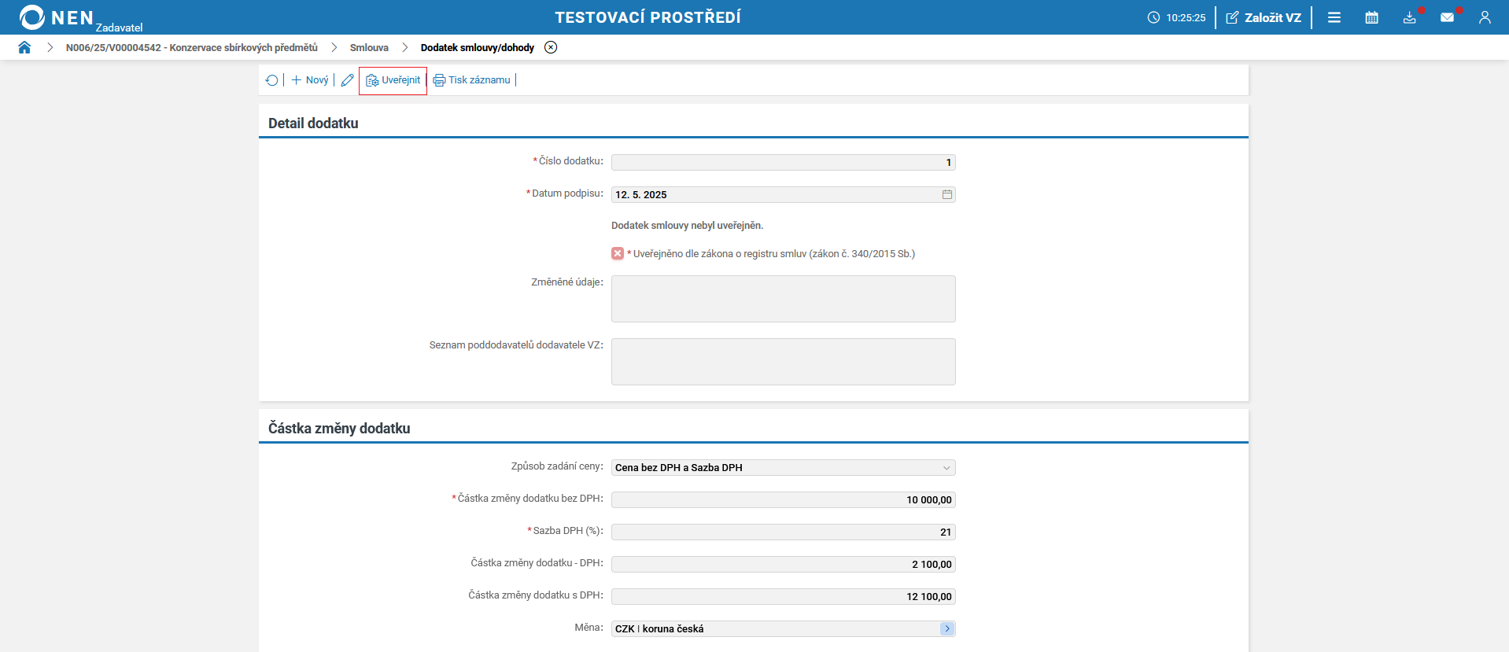Click Tisk záznamu to print
This screenshot has height=652, width=1509.
pos(471,80)
